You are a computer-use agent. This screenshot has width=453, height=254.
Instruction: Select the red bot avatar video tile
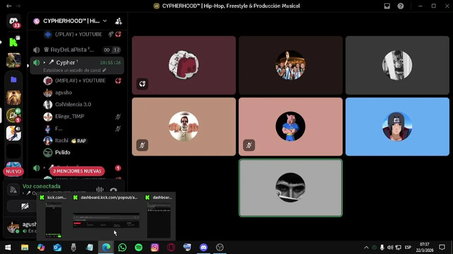[184, 65]
